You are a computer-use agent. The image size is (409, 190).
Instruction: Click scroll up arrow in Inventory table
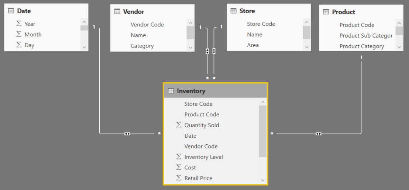click(263, 102)
